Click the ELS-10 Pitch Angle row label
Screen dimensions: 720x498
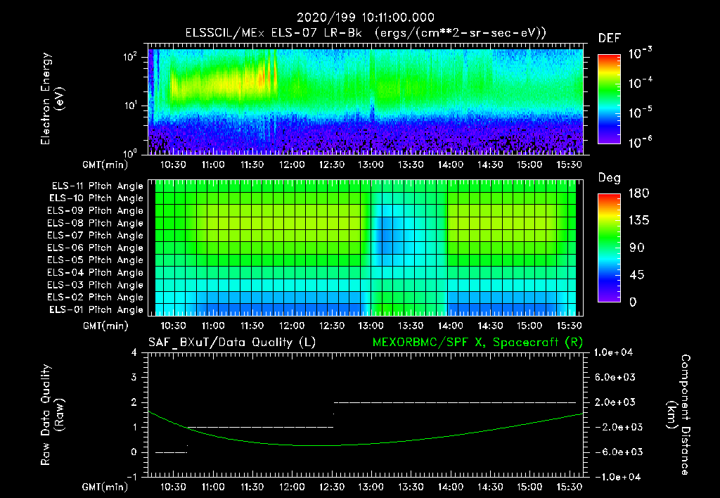coord(96,198)
